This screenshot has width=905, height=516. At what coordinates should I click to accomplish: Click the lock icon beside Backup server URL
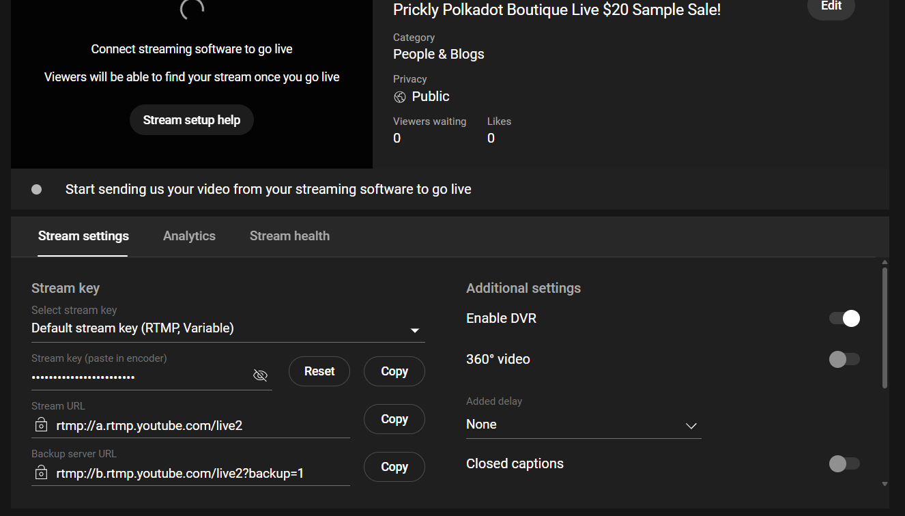(41, 472)
